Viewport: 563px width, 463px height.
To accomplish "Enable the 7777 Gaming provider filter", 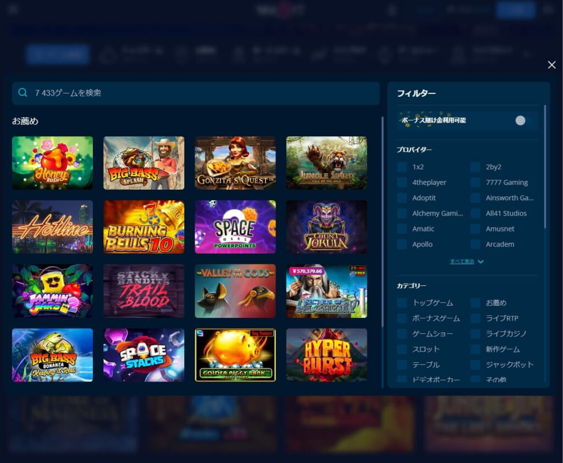I will click(476, 183).
